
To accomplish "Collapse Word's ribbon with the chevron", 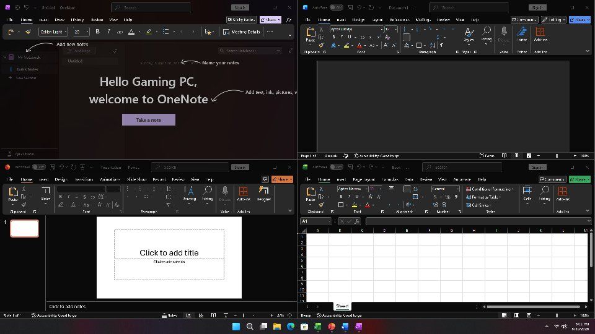I will click(x=588, y=51).
